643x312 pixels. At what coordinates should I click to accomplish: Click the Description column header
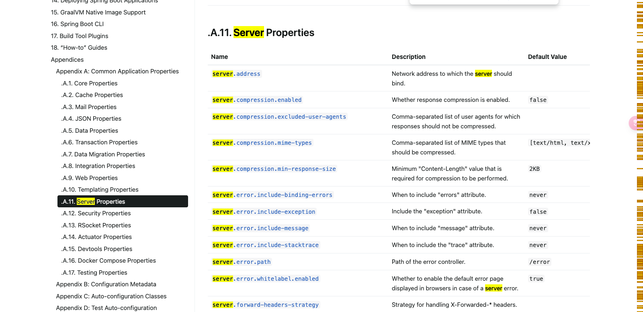pos(409,57)
